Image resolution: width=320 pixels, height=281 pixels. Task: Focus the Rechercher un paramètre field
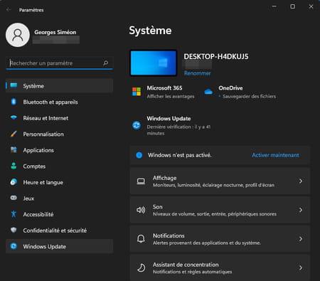(x=59, y=63)
